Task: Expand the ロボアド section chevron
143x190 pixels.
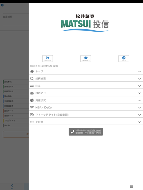Action: pyautogui.click(x=140, y=93)
